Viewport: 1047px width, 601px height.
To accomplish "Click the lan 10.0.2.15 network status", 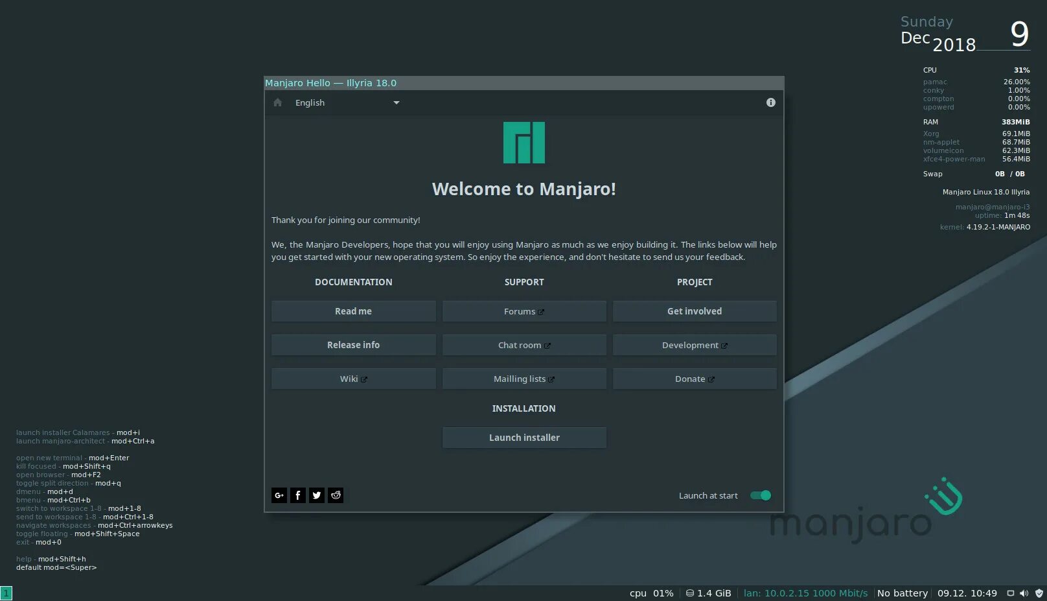I will click(805, 593).
